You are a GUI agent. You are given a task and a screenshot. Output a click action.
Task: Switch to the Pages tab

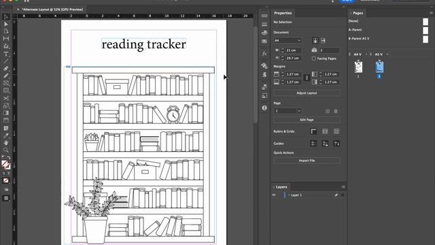[358, 13]
